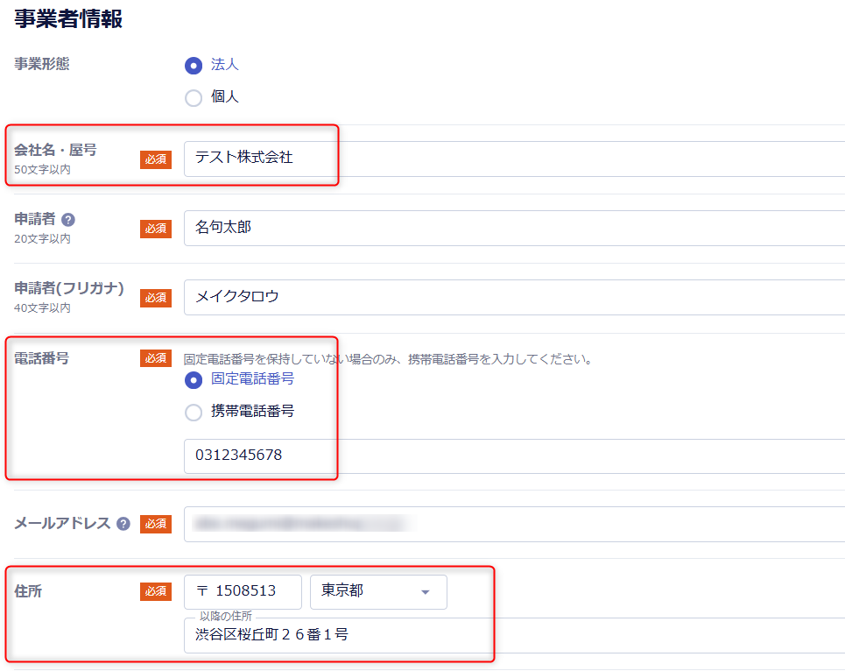Click the 申請者(フリガナ) label

[x=69, y=288]
